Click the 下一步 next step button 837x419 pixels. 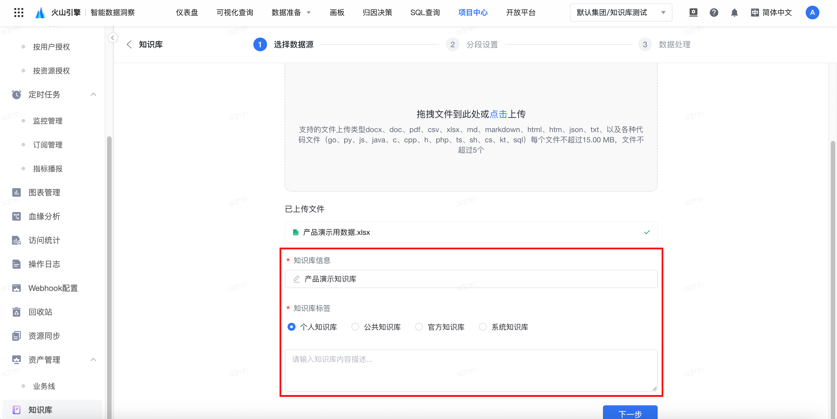[630, 413]
